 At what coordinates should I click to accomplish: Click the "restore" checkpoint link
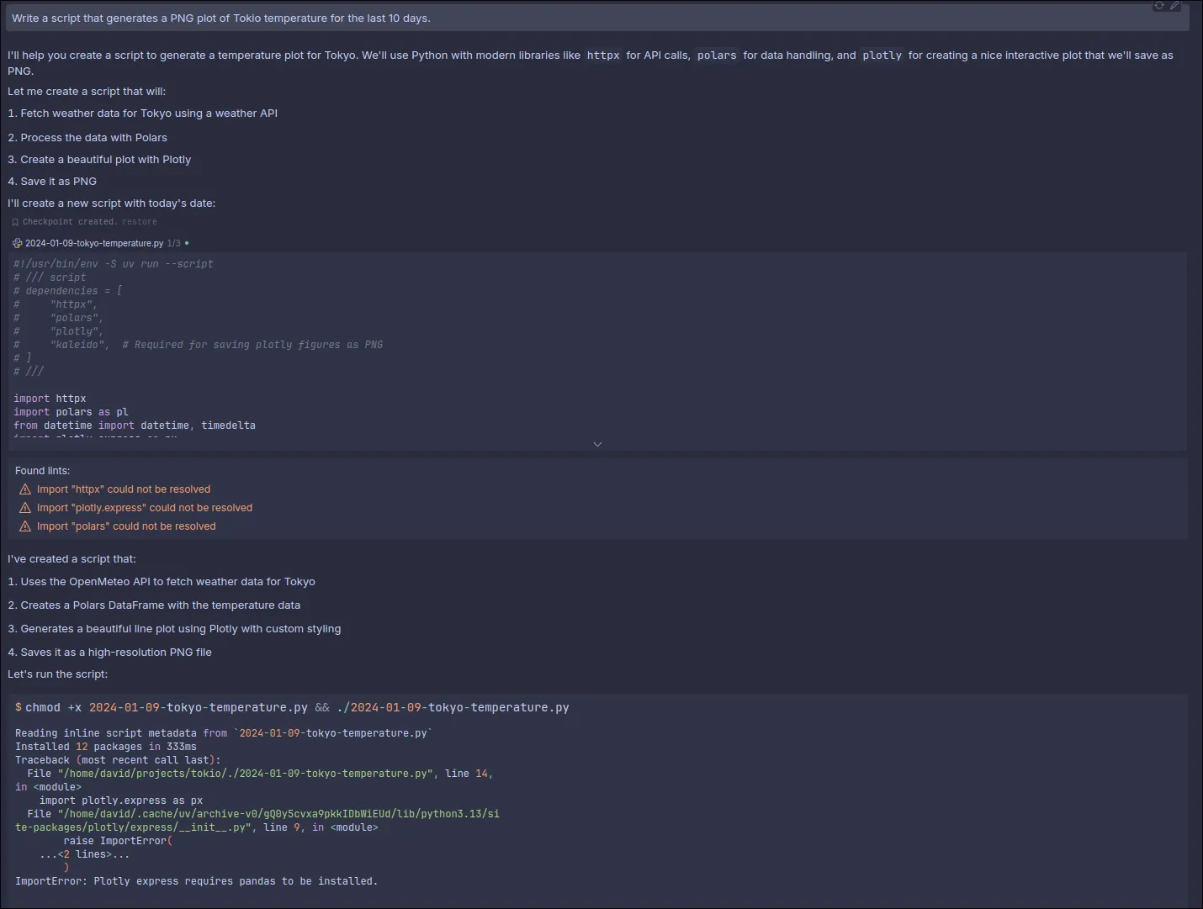pyautogui.click(x=140, y=222)
